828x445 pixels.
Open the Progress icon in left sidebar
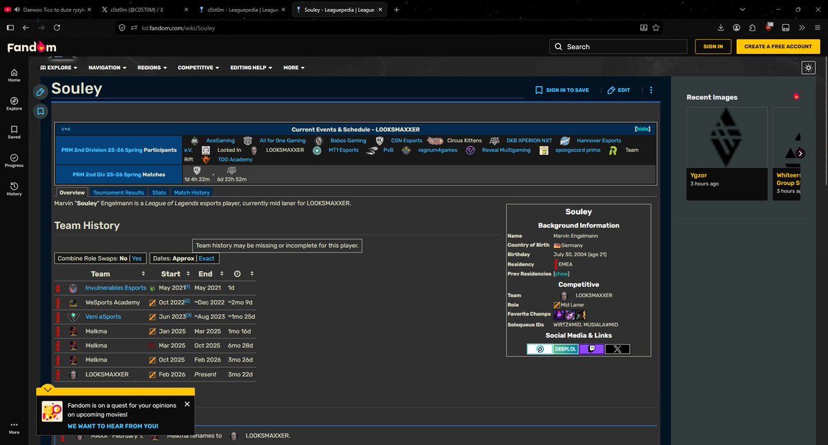pos(14,160)
